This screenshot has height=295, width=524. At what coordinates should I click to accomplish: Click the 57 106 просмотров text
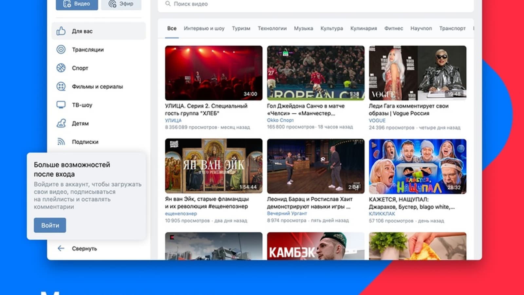click(391, 221)
